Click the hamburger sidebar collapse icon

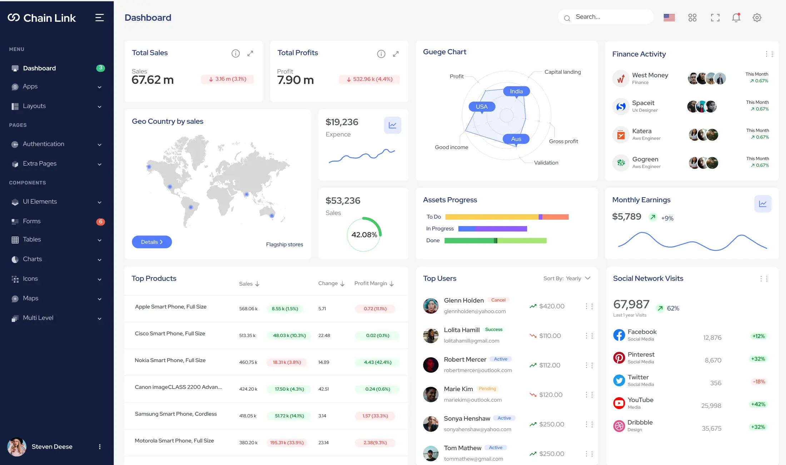pos(99,18)
